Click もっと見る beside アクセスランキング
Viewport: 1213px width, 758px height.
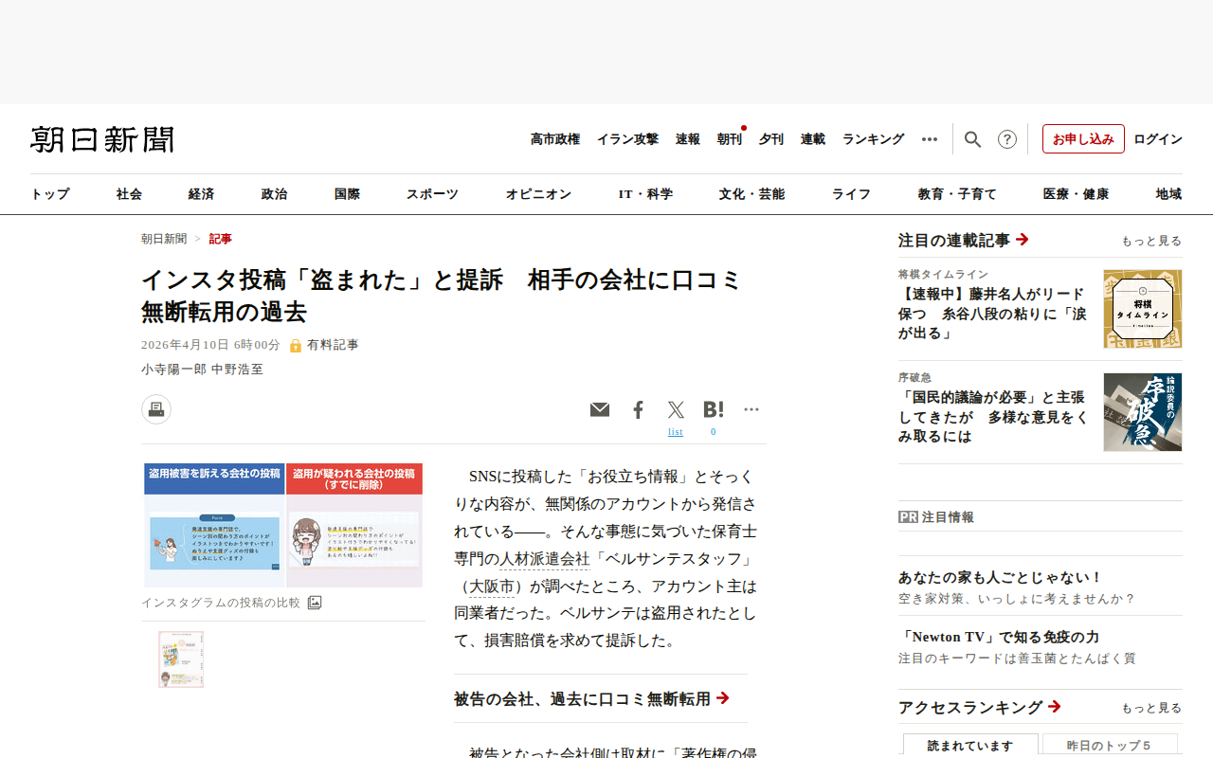pyautogui.click(x=1151, y=708)
